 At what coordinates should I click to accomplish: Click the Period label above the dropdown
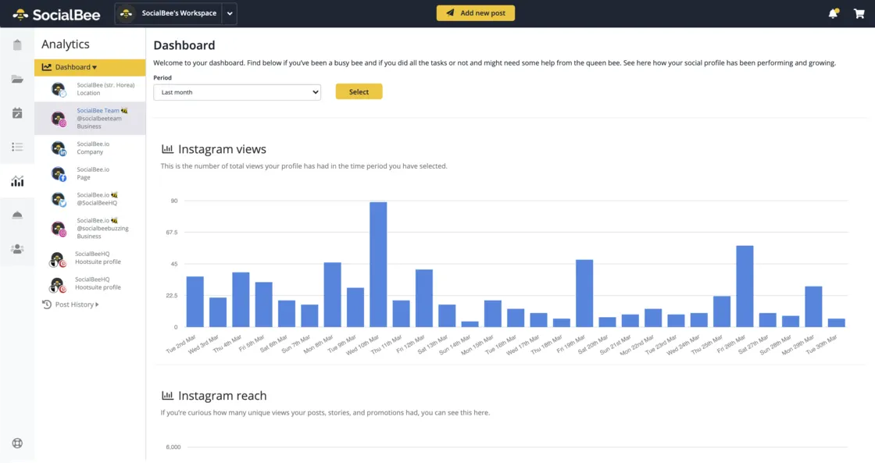point(162,77)
